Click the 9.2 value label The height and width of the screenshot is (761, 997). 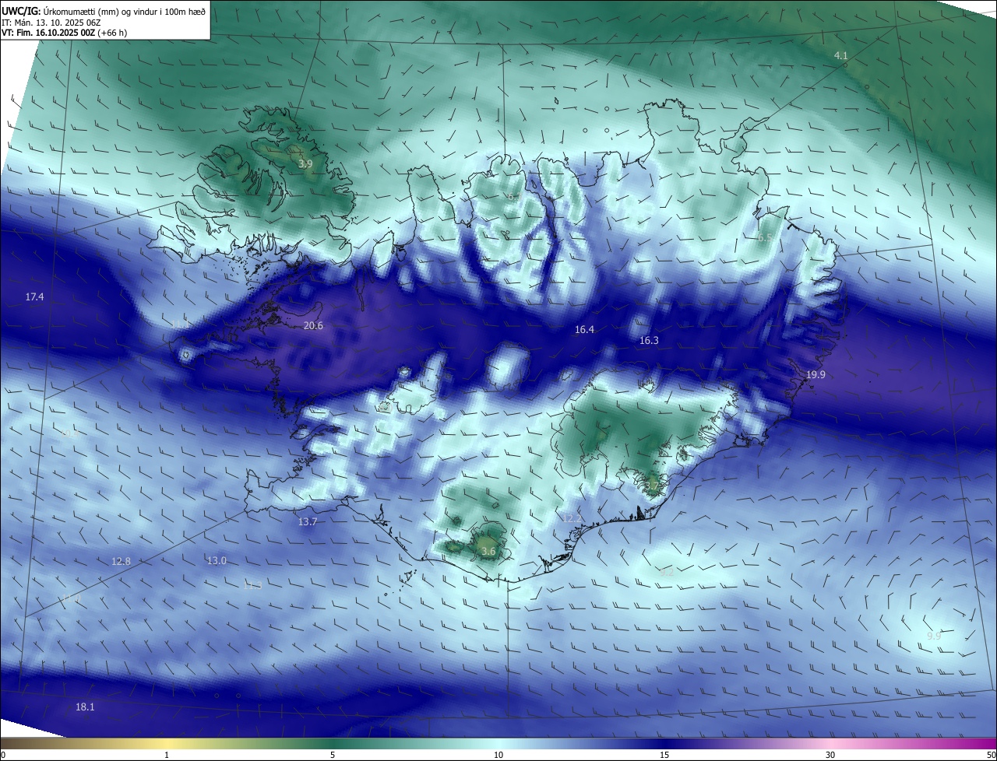(x=666, y=572)
